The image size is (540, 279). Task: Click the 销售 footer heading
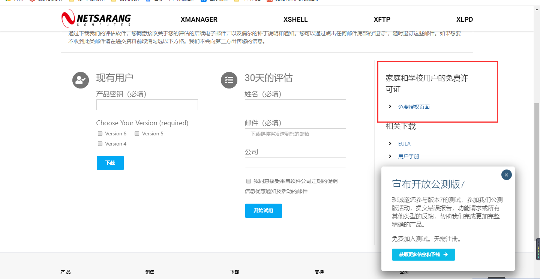[x=150, y=272]
